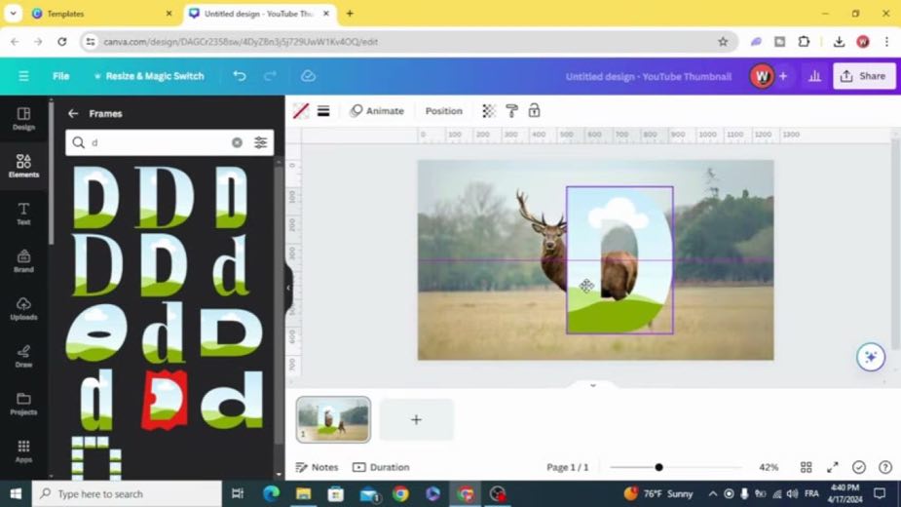Open the Brand sidebar tab

click(23, 261)
